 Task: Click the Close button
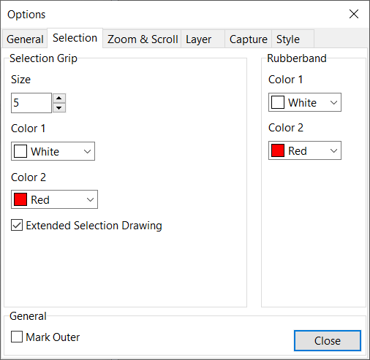coord(328,340)
